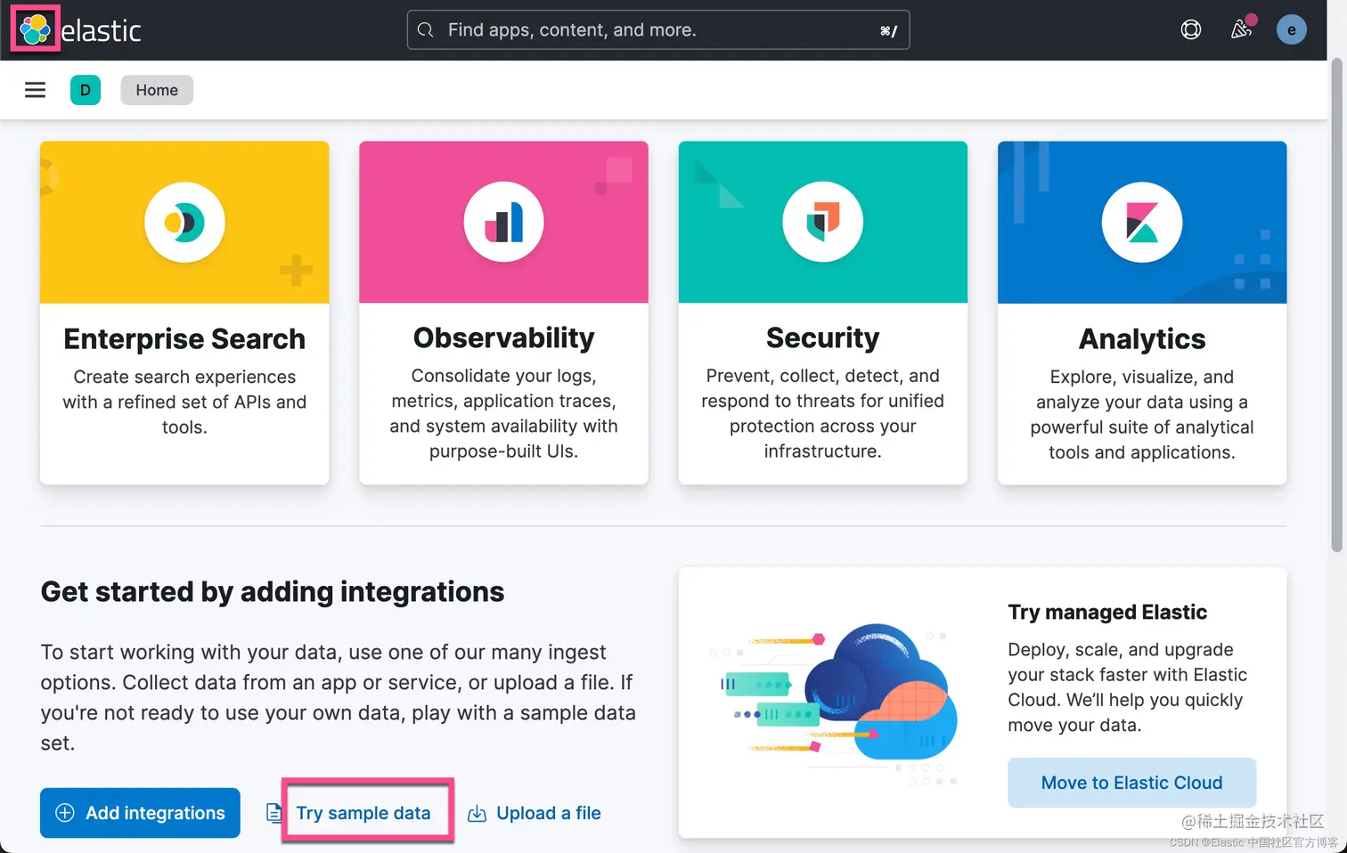Open the Analytics card title
The image size is (1347, 853).
(1142, 338)
